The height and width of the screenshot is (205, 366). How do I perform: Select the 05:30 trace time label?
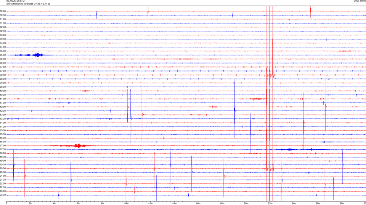(x=3, y=55)
